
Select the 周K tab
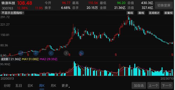42,86
